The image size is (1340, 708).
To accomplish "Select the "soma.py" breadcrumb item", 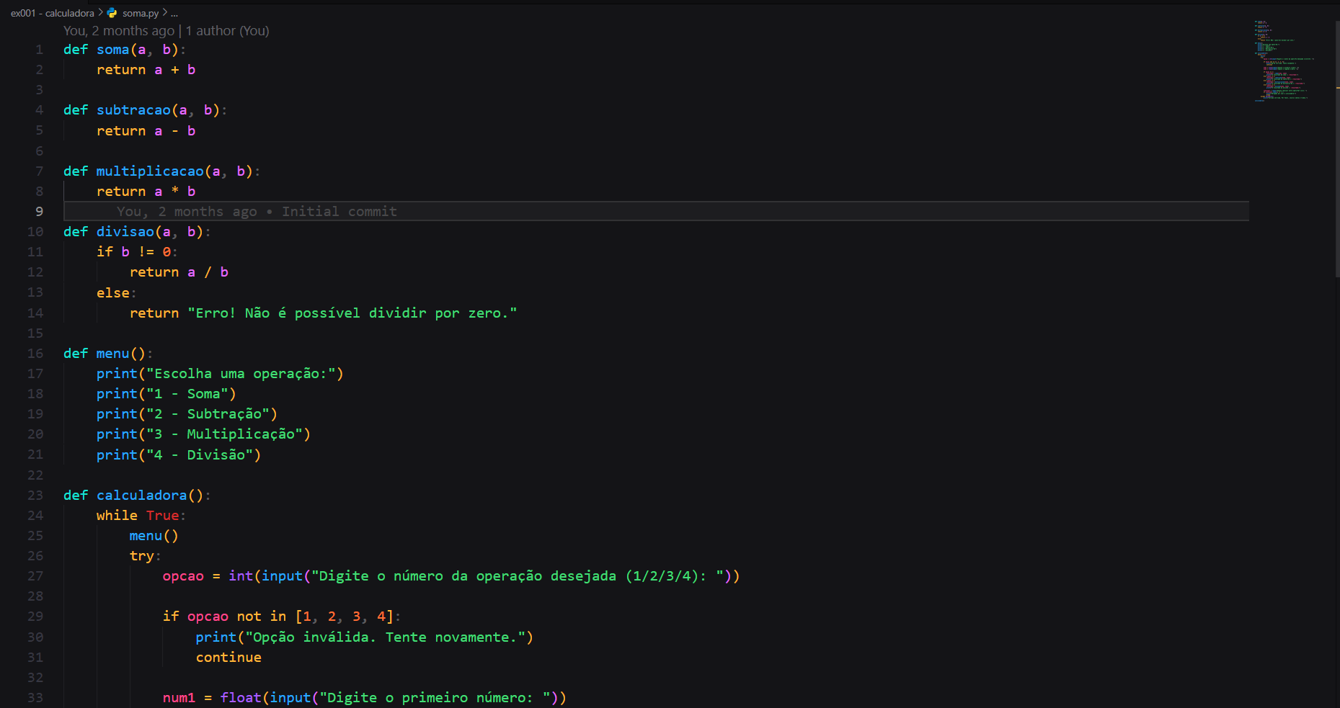I will (x=141, y=12).
